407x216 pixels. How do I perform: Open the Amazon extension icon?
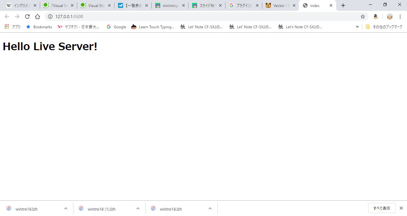[376, 17]
